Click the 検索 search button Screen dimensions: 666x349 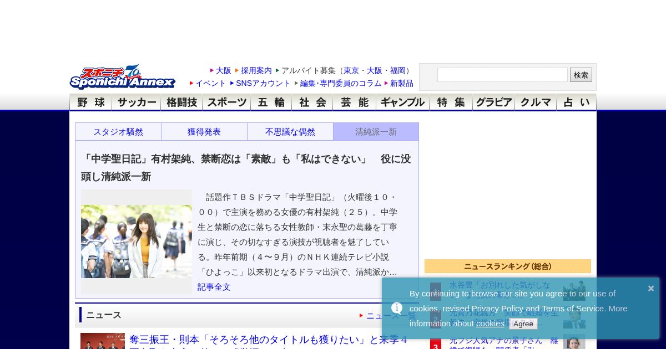[581, 75]
